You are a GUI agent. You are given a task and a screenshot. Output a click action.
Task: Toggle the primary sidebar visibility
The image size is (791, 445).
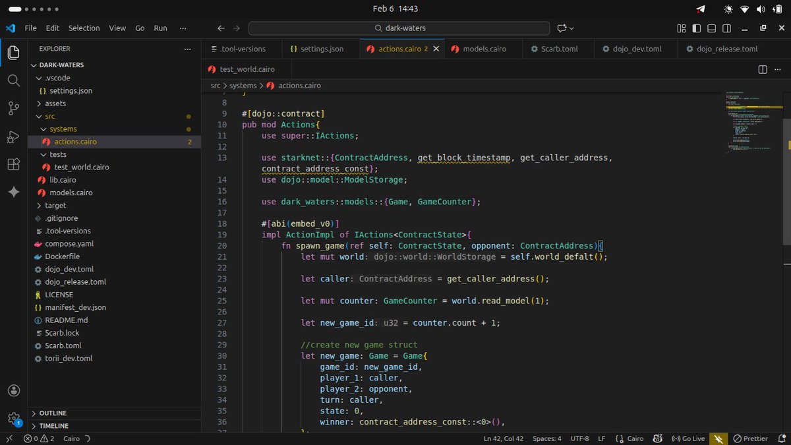click(695, 29)
